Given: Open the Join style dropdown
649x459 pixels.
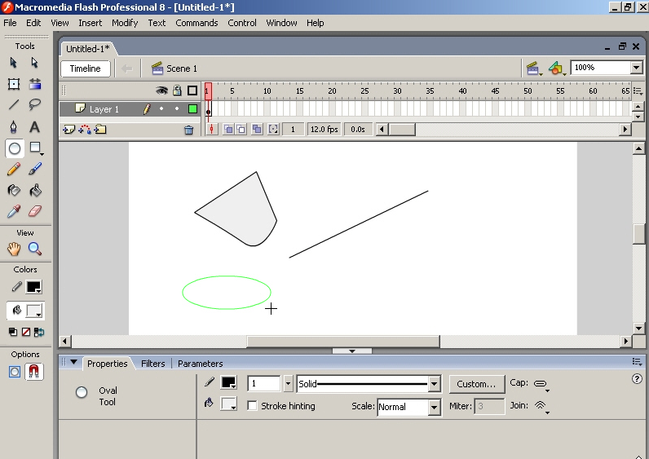Looking at the screenshot, I should point(541,407).
